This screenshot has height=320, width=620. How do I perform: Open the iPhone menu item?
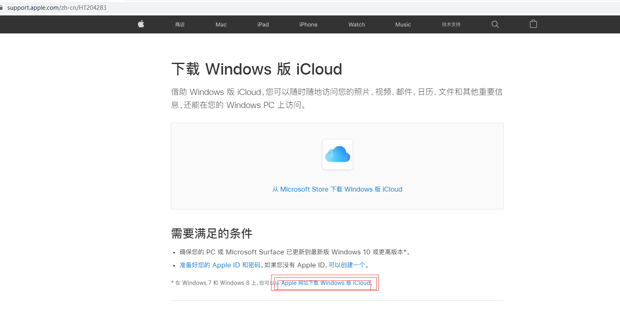tap(308, 24)
